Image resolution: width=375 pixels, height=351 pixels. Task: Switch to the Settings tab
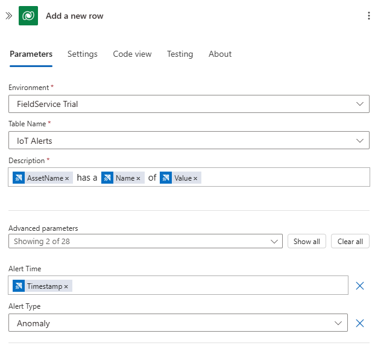pyautogui.click(x=83, y=54)
